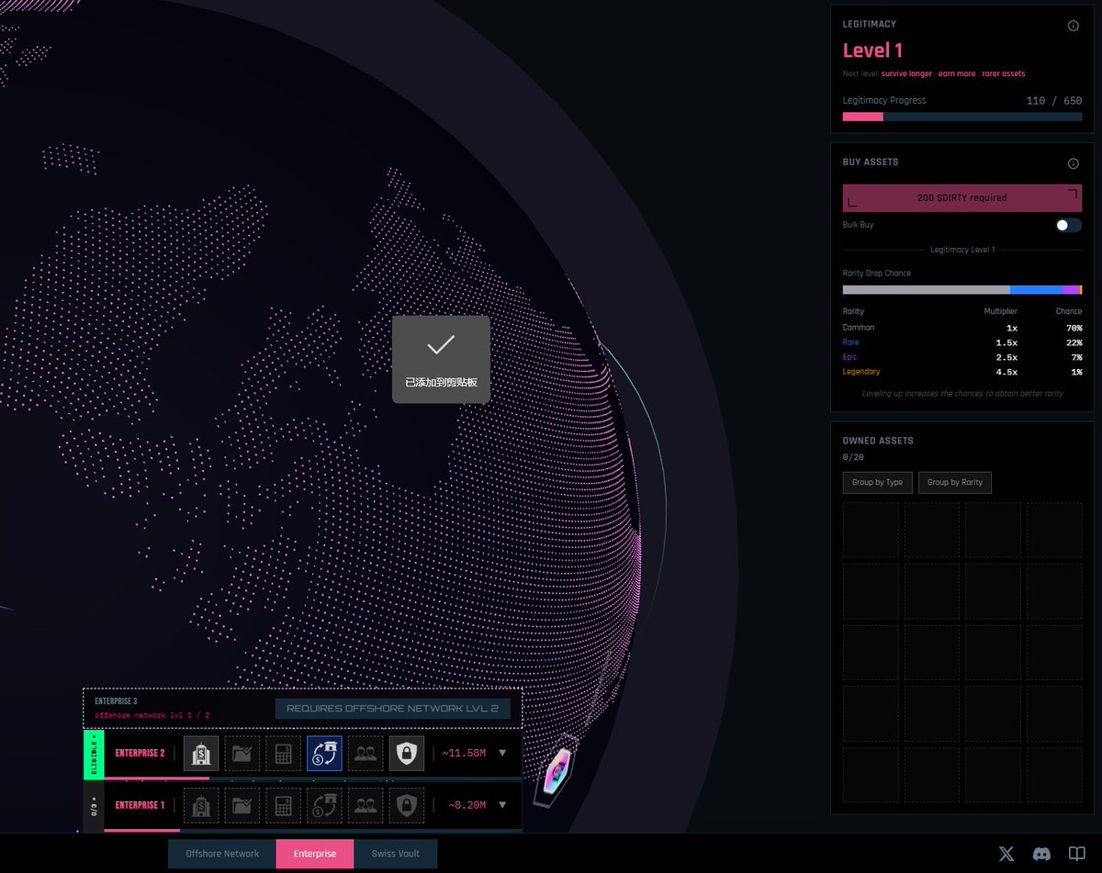Select Enterprise 1 people group slot
Screen dimensions: 1102x873
(365, 805)
